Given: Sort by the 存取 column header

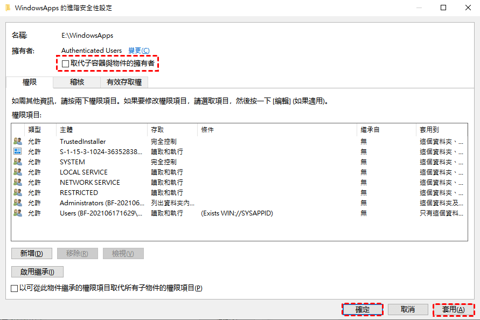Looking at the screenshot, I should [x=172, y=129].
